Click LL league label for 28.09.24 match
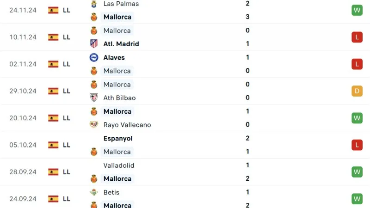 (67, 172)
